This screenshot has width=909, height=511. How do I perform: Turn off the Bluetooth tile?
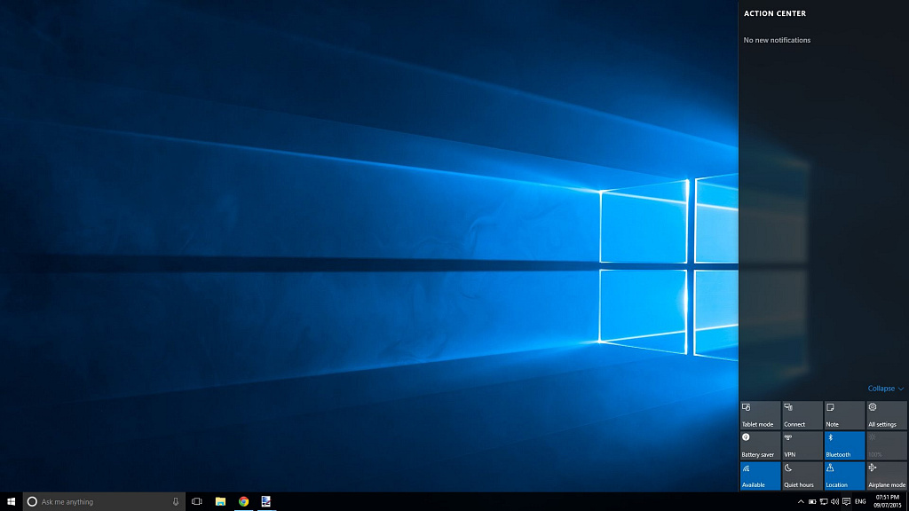[x=845, y=445]
